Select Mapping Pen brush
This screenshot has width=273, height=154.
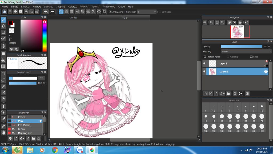(x=25, y=133)
